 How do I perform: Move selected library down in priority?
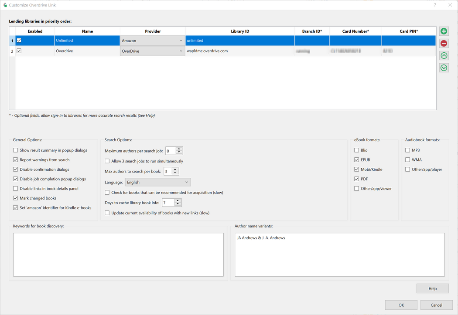[444, 68]
